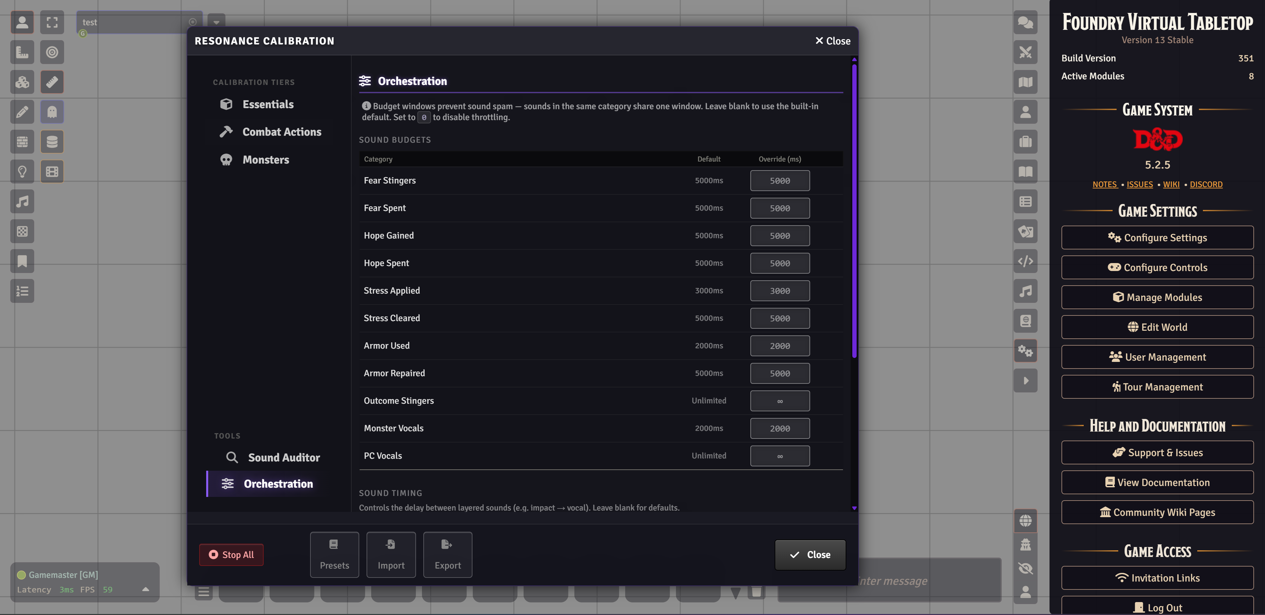Open Configure Settings
This screenshot has height=615, width=1265.
tap(1157, 238)
